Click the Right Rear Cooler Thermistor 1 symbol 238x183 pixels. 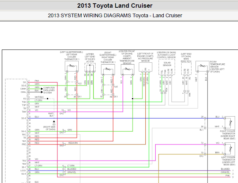coord(108,69)
